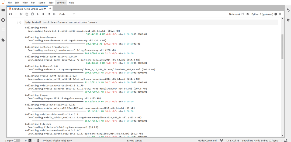Toggle Simple interface mode switch
Image resolution: width=291 pixels, height=142 pixels.
click(x=17, y=140)
